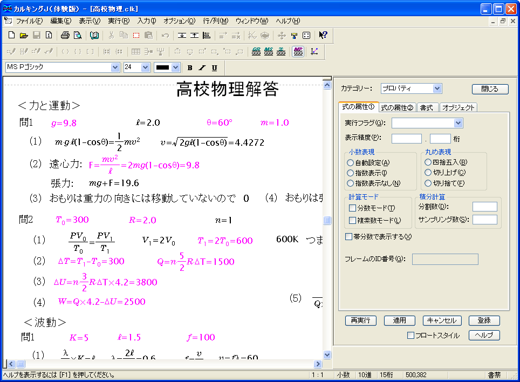The image size is (520, 382).
Task: Open the font size 24 dropdown
Action: tap(145, 67)
